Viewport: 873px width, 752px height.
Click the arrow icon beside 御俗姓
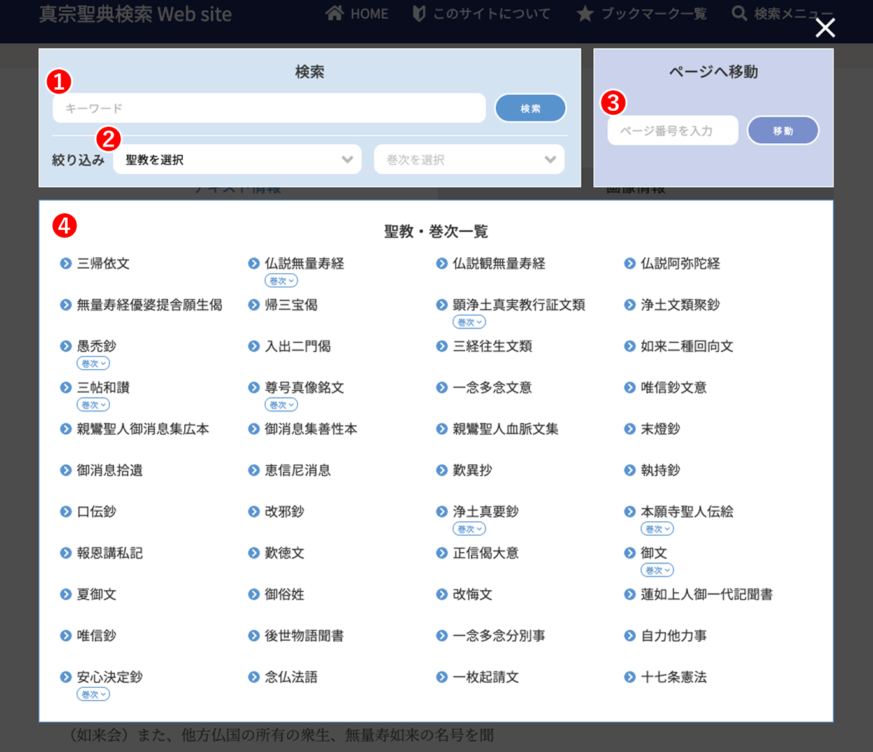(254, 595)
